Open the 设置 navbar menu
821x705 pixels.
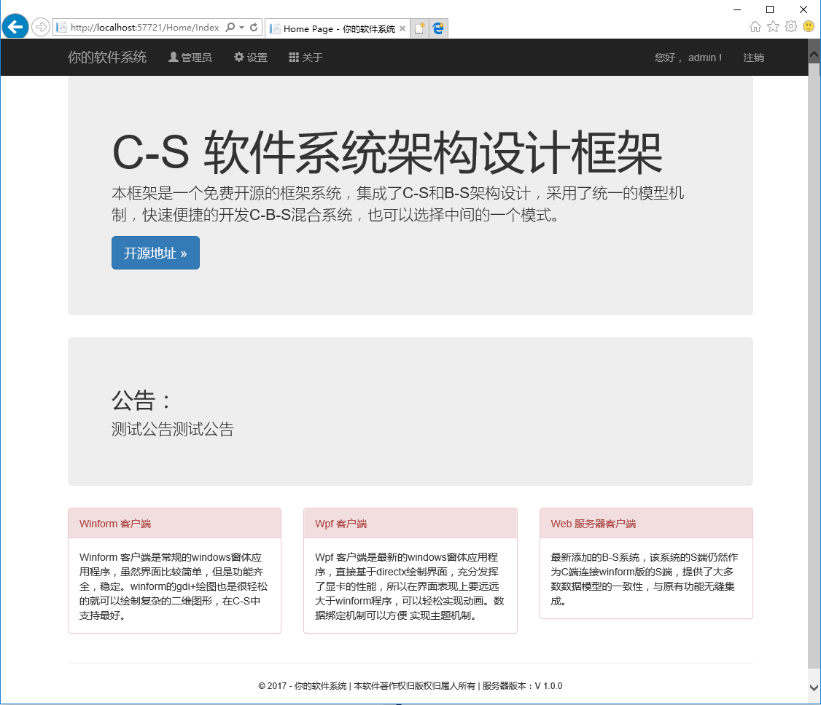point(251,58)
